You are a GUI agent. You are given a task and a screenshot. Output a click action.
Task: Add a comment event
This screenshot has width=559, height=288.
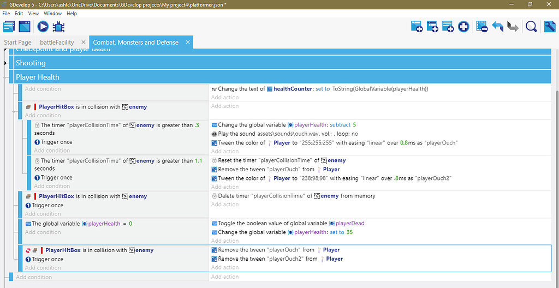coord(448,27)
